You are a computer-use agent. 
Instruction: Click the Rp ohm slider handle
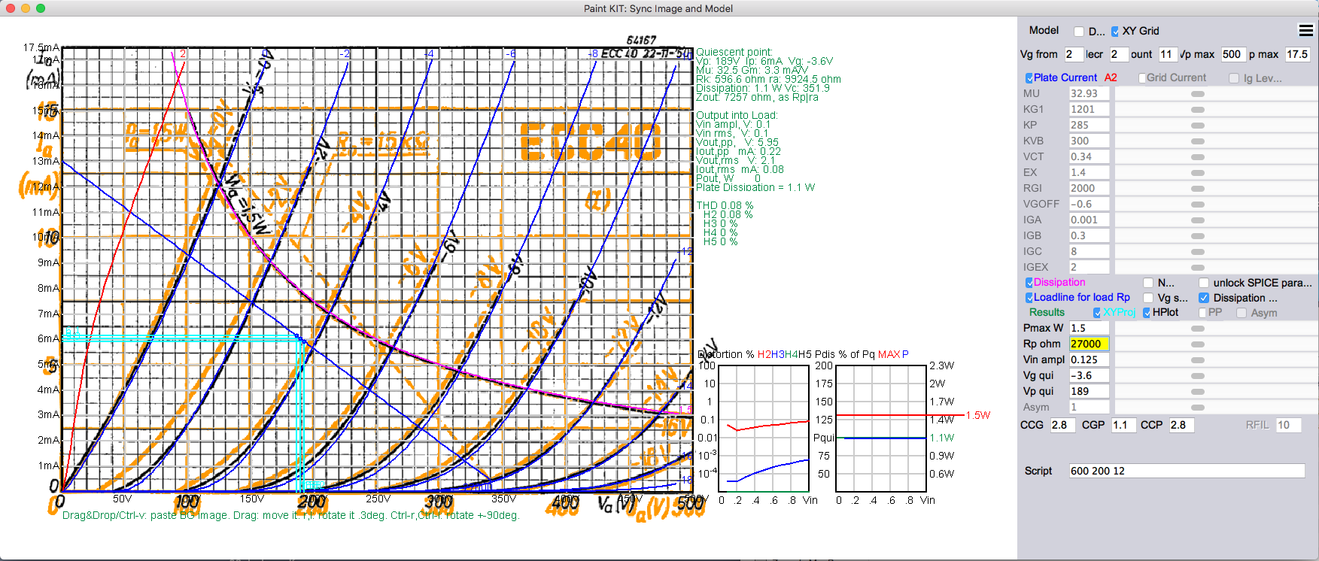click(1198, 344)
